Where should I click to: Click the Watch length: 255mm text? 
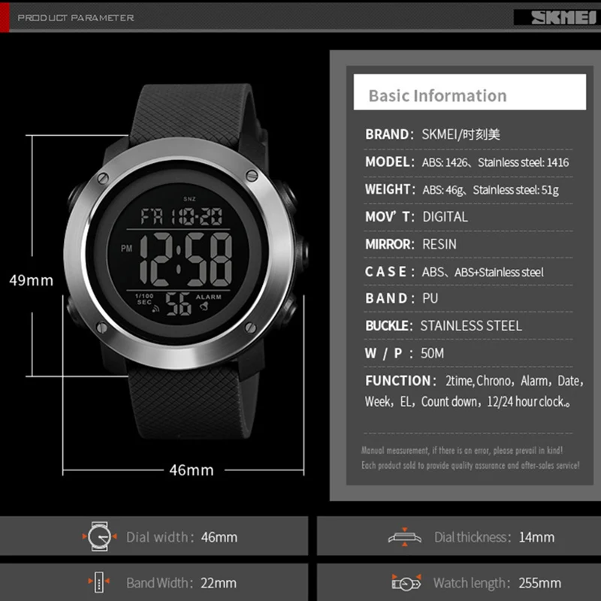[497, 583]
